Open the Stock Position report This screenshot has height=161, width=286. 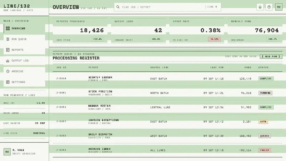(100, 92)
